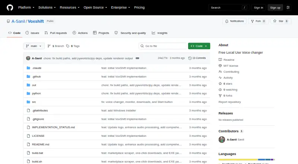The height and width of the screenshot is (164, 298).
Task: Click the Sign up button
Action: (275, 7)
